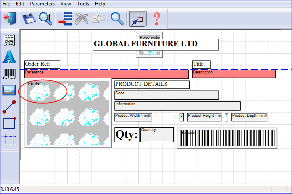Click the greyed pointing hand icon
The width and height of the screenshot is (292, 194).
point(98,19)
